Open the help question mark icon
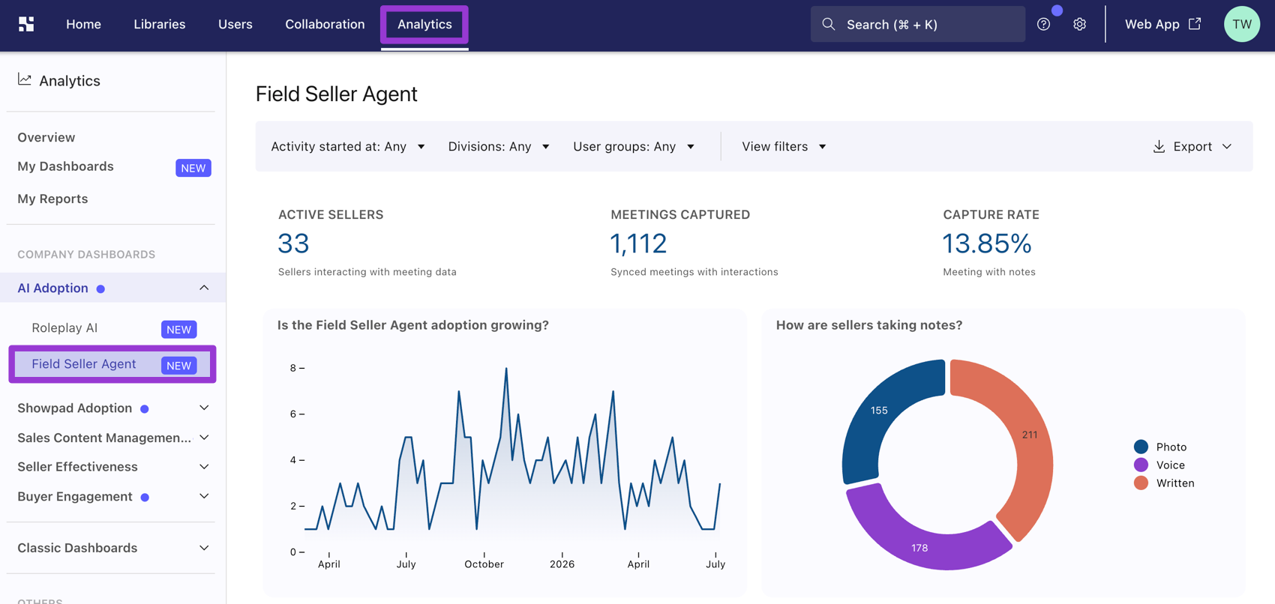 [x=1043, y=24]
